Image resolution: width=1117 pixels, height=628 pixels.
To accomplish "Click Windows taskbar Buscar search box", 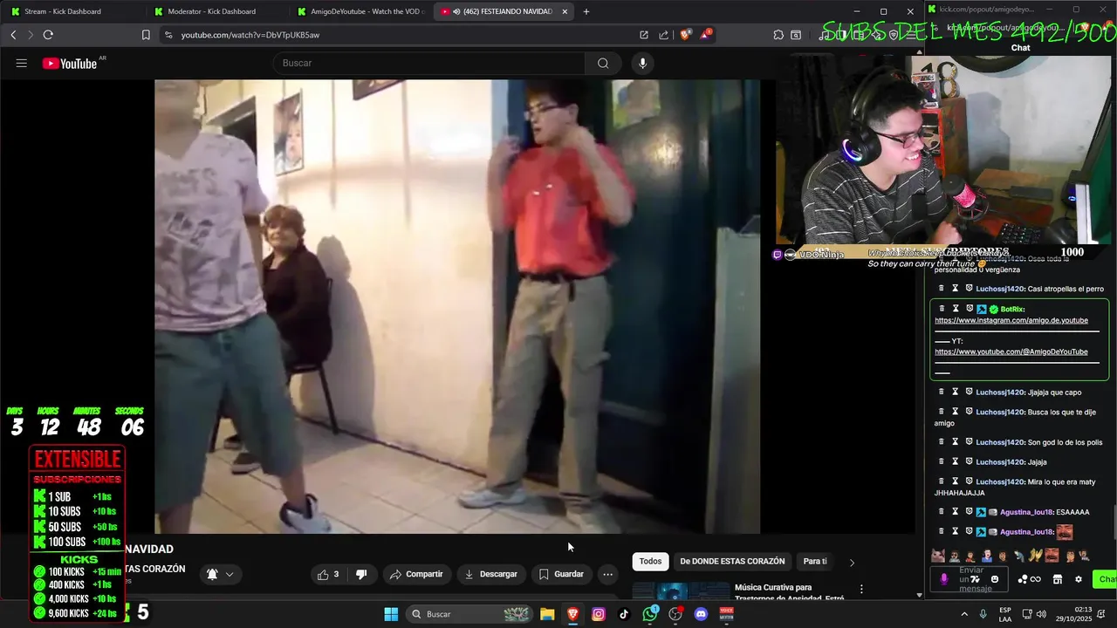I will [470, 614].
